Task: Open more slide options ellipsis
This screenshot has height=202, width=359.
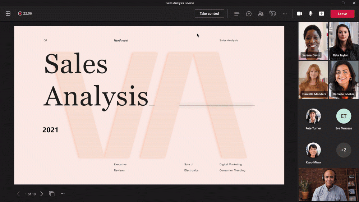Action: [x=63, y=193]
